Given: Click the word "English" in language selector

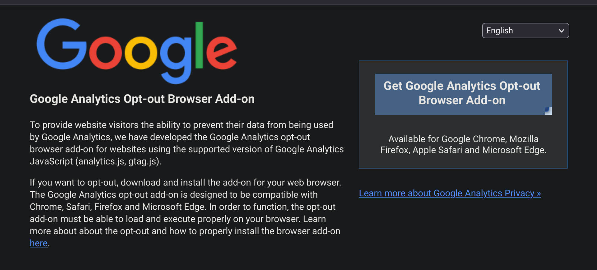Looking at the screenshot, I should (499, 31).
